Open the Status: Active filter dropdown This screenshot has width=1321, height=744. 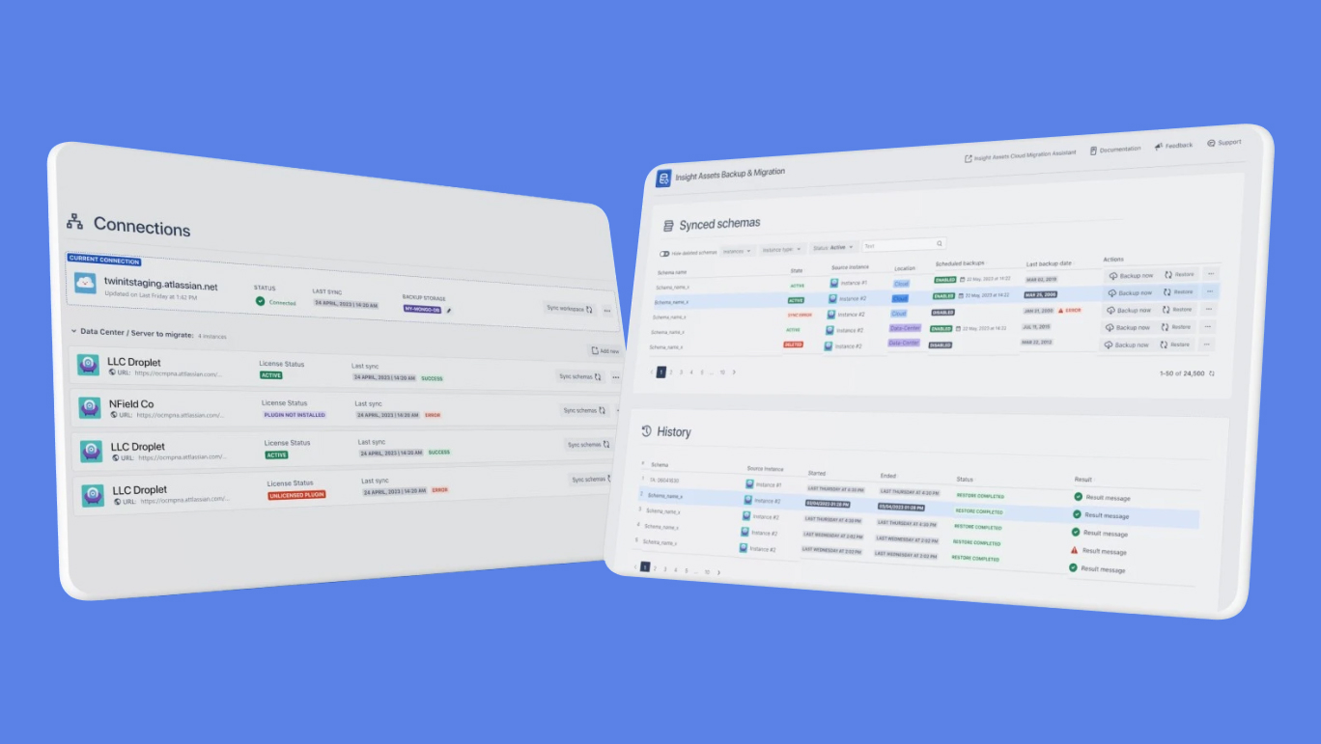tap(832, 247)
